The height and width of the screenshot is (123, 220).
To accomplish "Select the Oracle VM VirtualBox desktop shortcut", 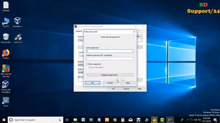I will (x=6, y=87).
